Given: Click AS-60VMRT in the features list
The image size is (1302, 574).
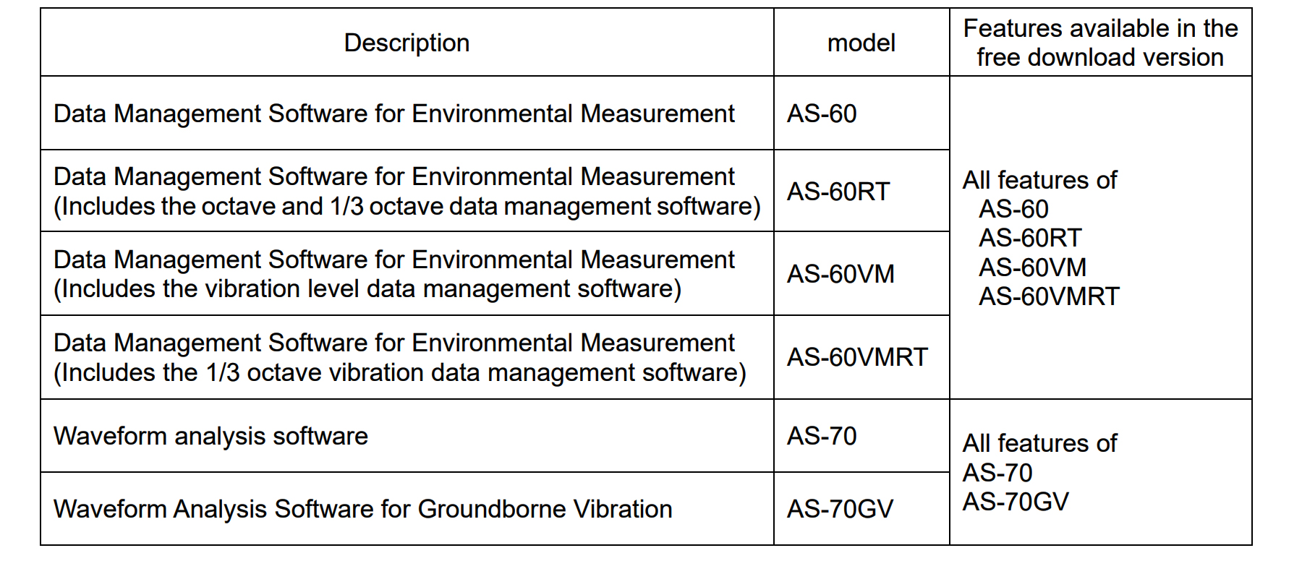Looking at the screenshot, I should pos(1049,296).
